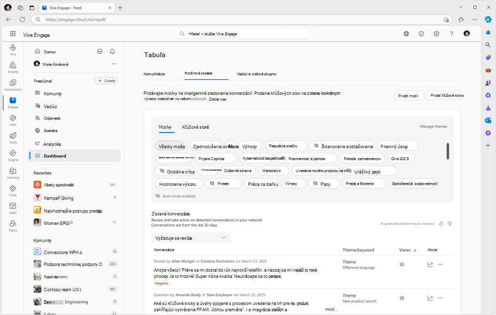
Task: Open Amplify in the left rail
Action: point(13,67)
